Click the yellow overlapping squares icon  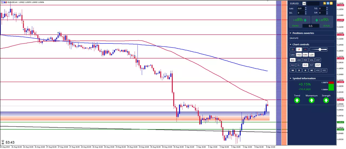point(325,4)
